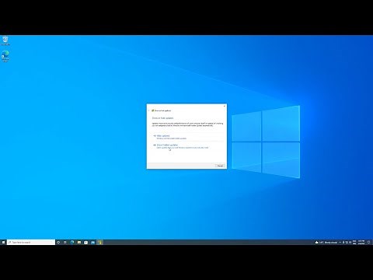Open the notification center
The image size is (373, 280).
point(368,243)
